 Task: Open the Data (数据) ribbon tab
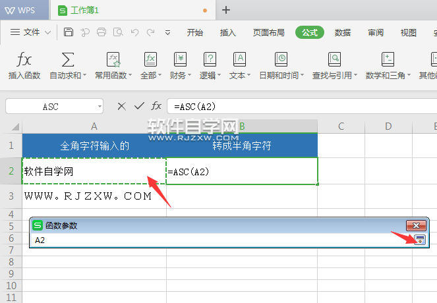pyautogui.click(x=342, y=32)
